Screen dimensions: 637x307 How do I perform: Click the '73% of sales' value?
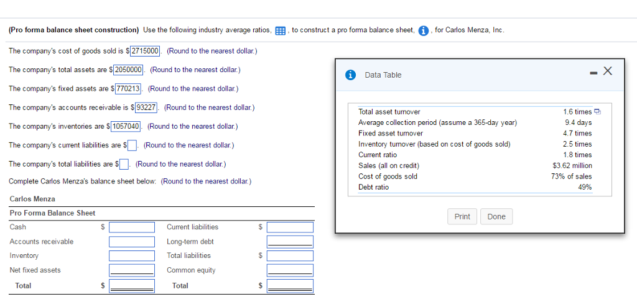(572, 176)
